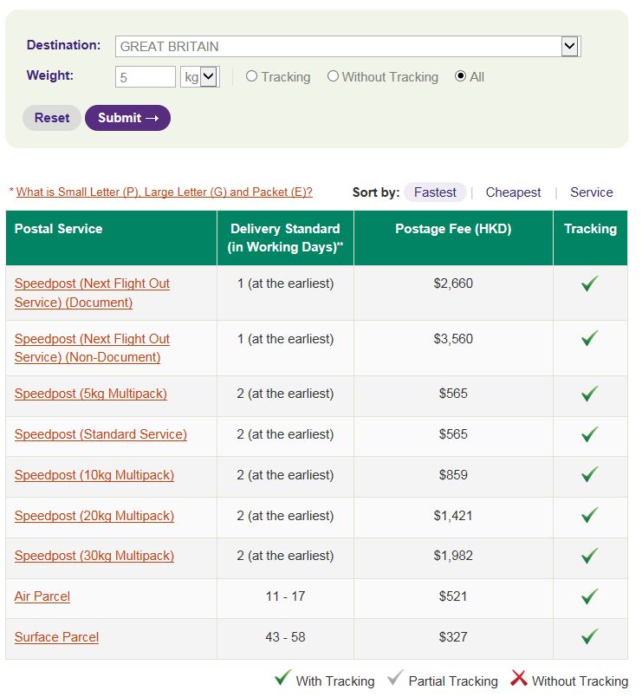Click the red Without Tracking legend cross
642x697 pixels.
[x=519, y=679]
